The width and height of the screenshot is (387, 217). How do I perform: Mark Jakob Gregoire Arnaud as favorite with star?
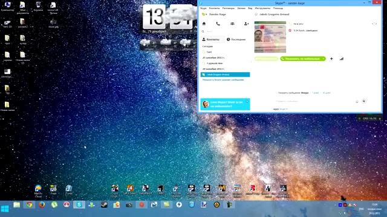[256, 14]
